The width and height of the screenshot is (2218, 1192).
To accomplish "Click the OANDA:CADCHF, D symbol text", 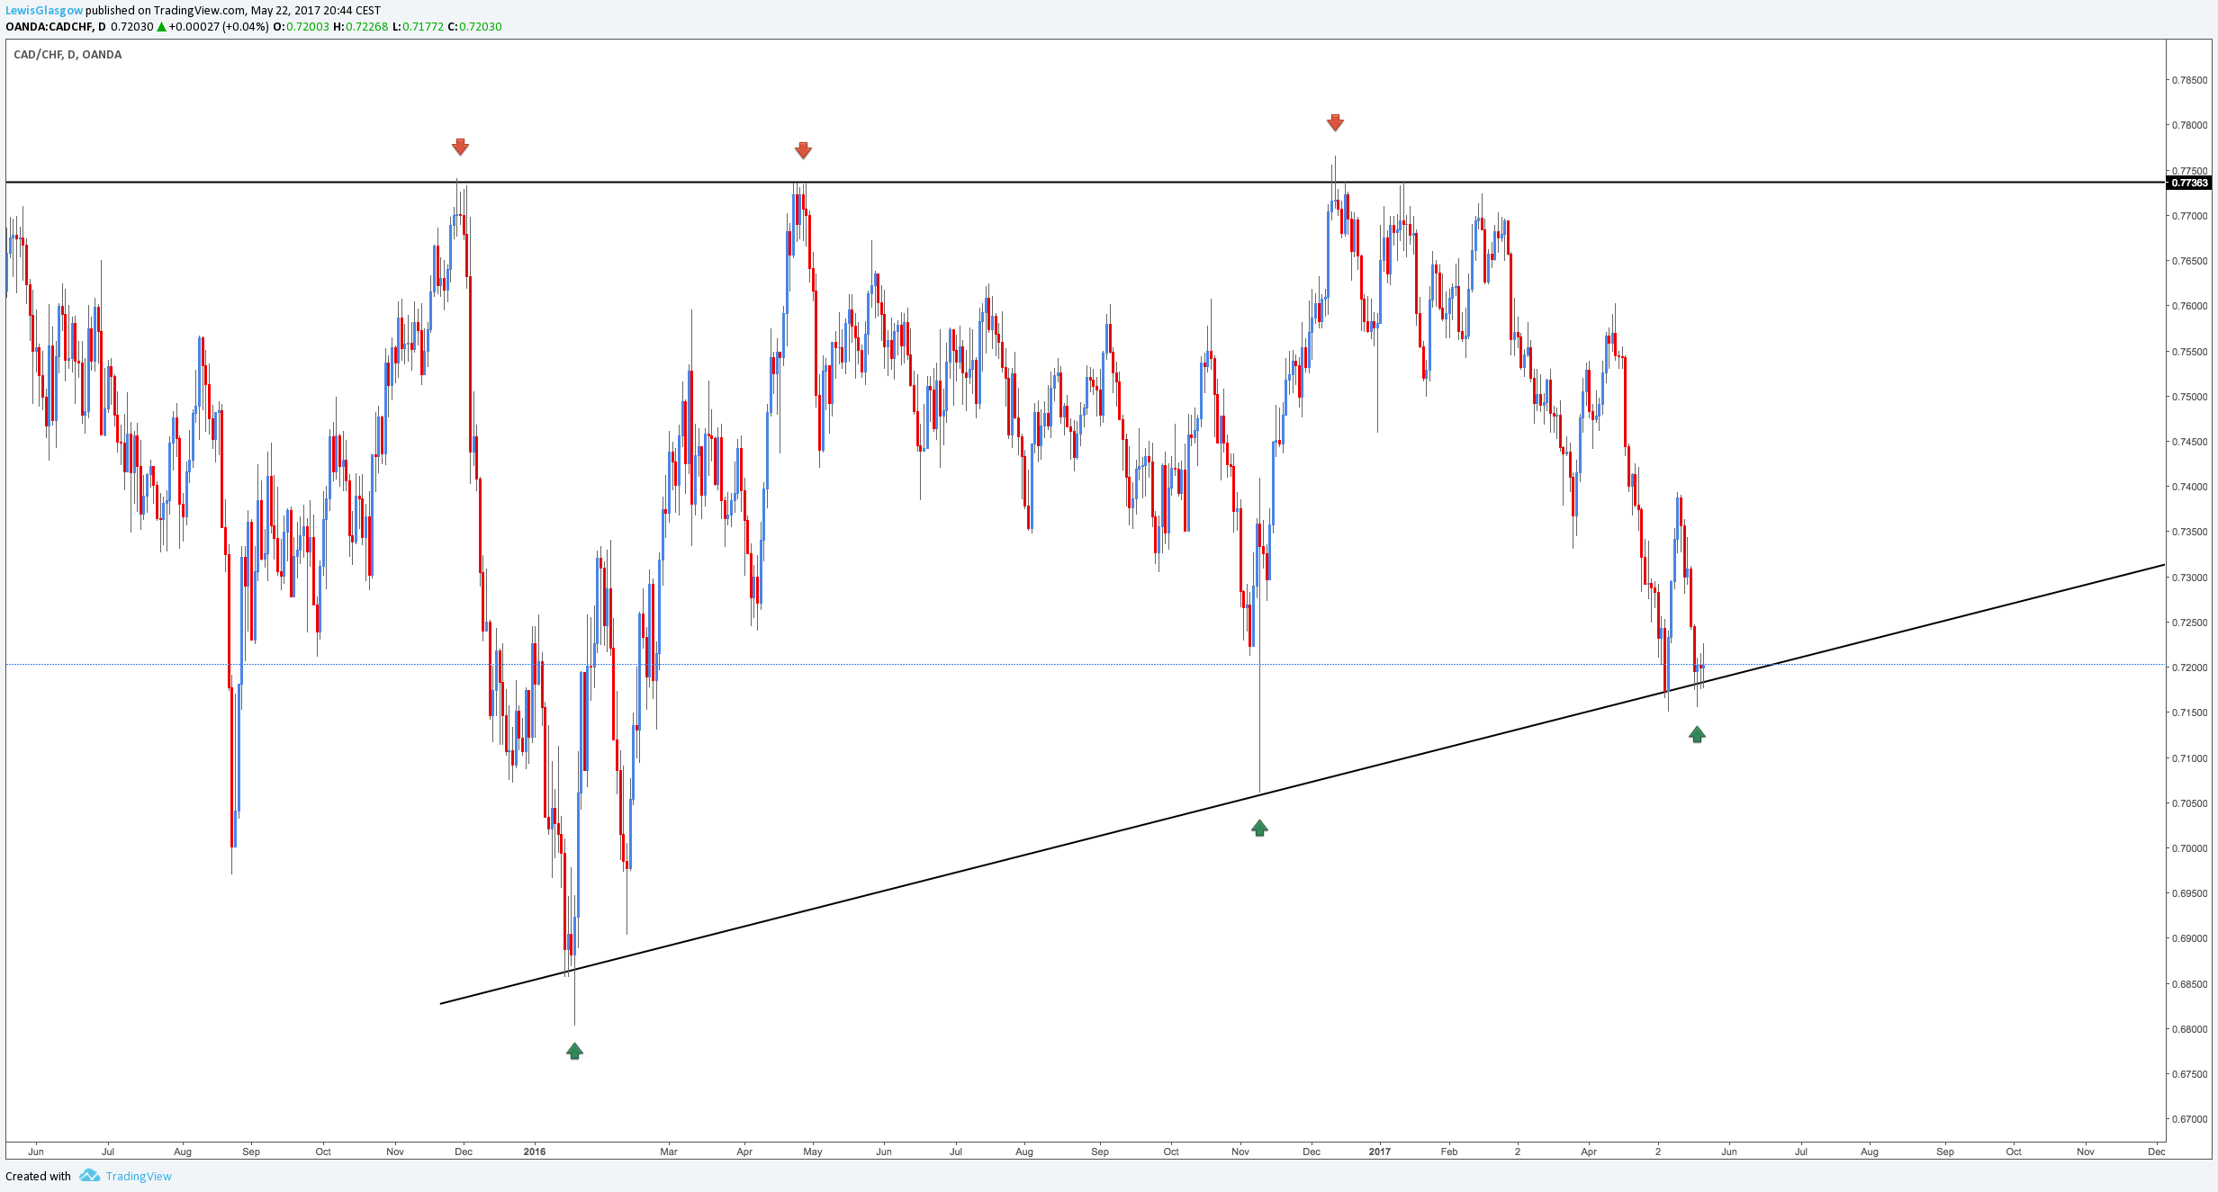I will (x=56, y=27).
